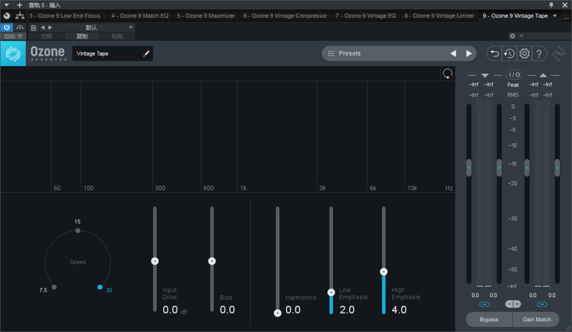Viewport: 572px width, 332px height.
Task: Click the High Emphasis slider handle
Action: click(x=383, y=272)
